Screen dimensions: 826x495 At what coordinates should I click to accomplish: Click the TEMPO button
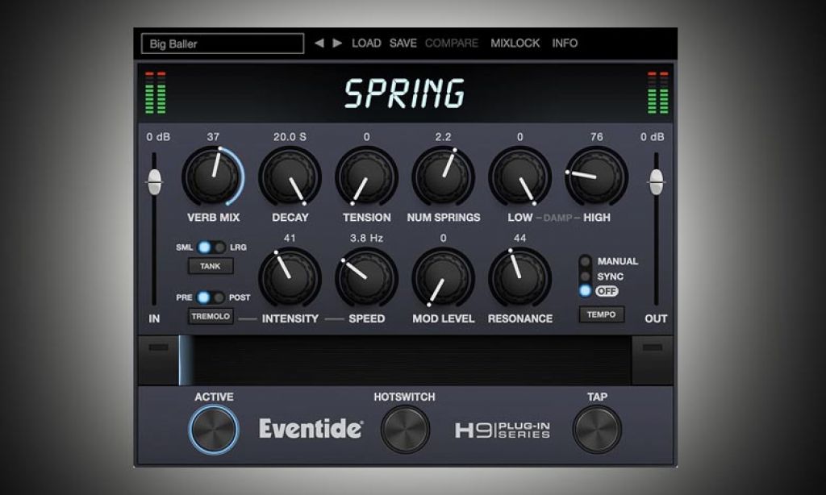click(x=602, y=314)
